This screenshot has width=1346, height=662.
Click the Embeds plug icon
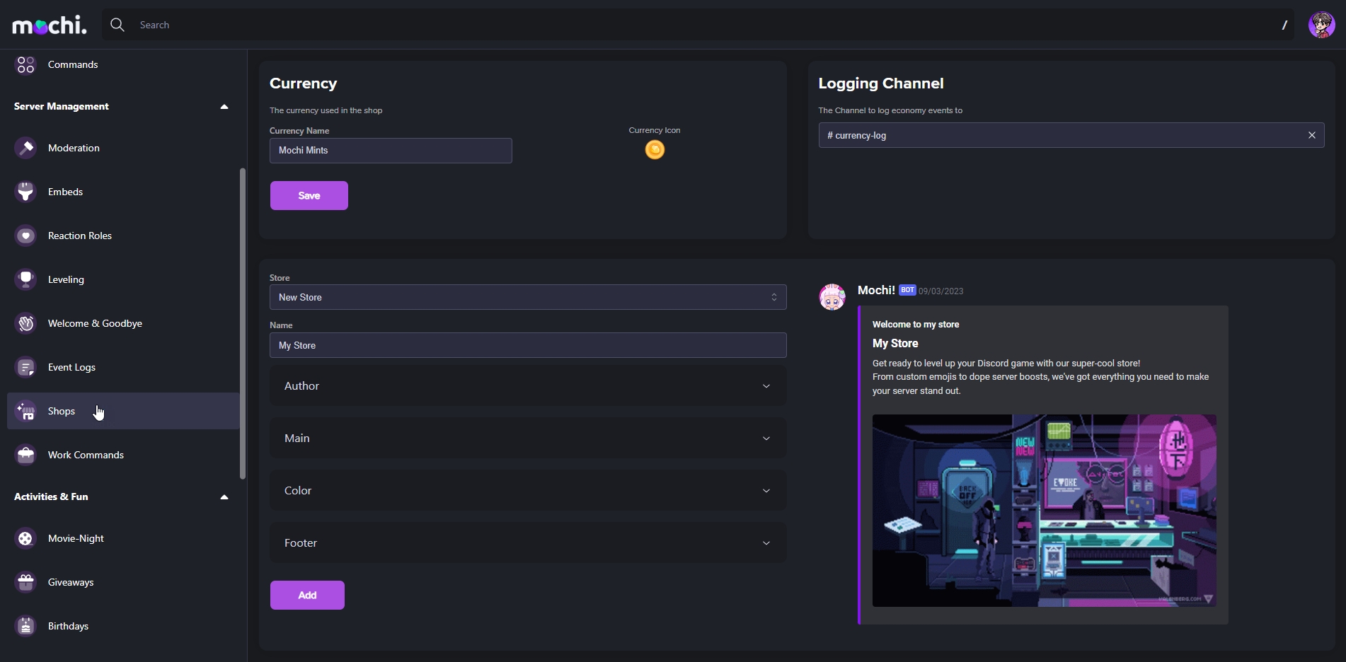click(25, 192)
